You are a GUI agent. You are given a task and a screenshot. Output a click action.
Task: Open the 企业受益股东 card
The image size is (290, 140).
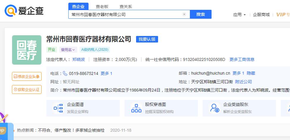pyautogui.click(x=239, y=108)
